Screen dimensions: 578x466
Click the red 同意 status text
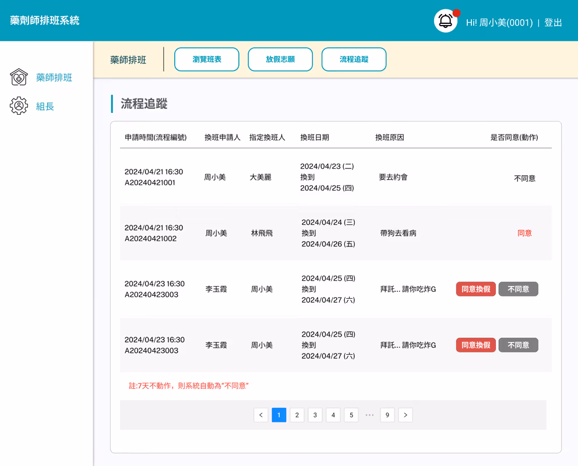pos(524,233)
